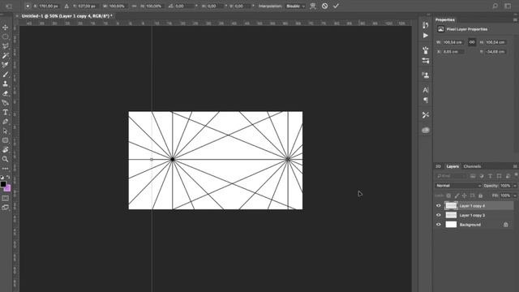Toggle Quick Mask mode icon
This screenshot has width=519, height=292.
6,198
